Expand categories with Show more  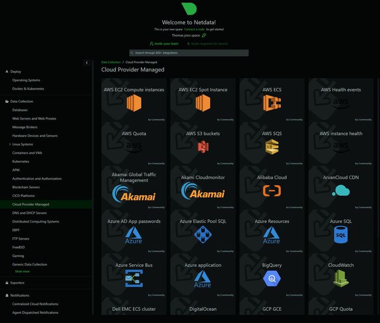tap(22, 271)
